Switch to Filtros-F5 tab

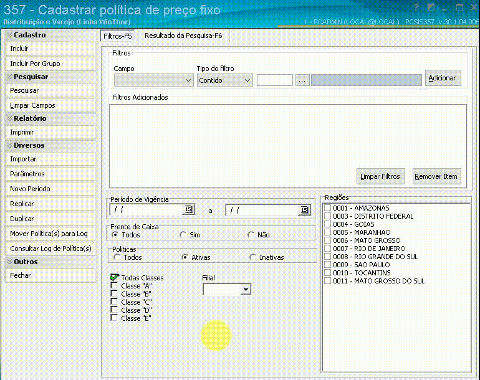tap(118, 36)
